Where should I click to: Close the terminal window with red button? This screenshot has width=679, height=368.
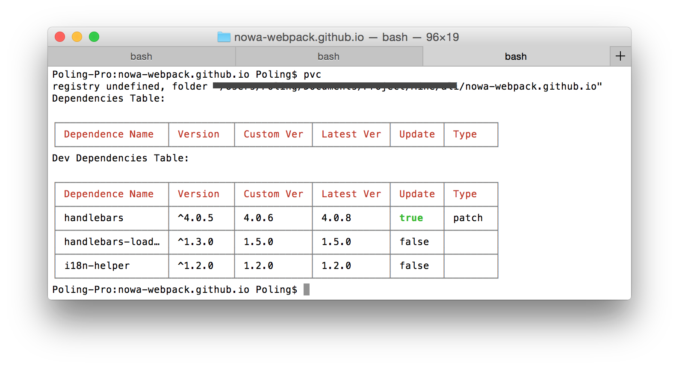pos(60,37)
